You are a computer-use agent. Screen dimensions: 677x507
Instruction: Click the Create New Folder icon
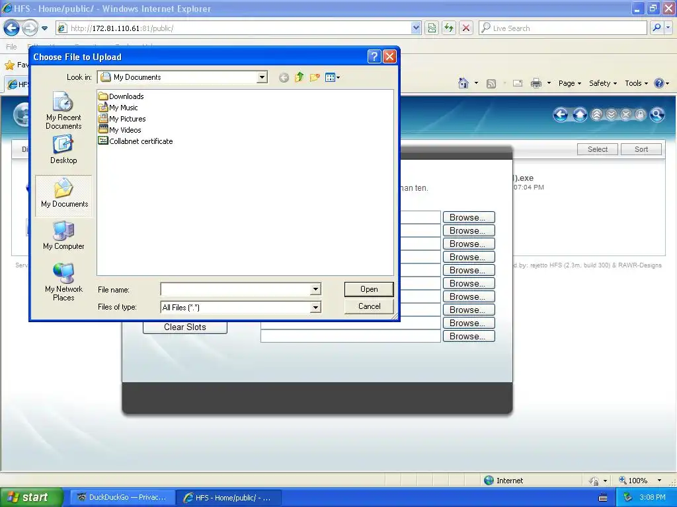[315, 77]
